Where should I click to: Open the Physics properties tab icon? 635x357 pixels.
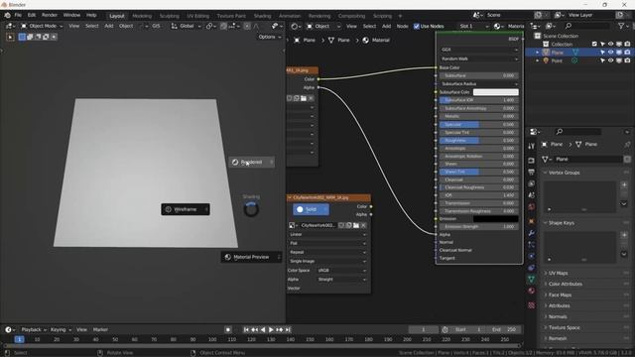click(x=532, y=256)
